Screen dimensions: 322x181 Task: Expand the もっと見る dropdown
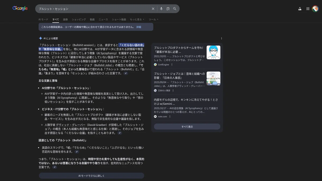(137, 20)
